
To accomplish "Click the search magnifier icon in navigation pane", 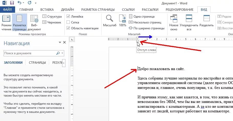I will point(58,53).
